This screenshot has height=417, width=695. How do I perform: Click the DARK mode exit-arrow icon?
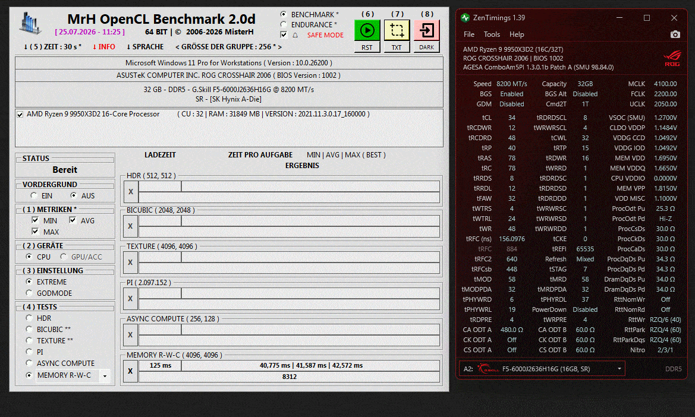point(426,30)
